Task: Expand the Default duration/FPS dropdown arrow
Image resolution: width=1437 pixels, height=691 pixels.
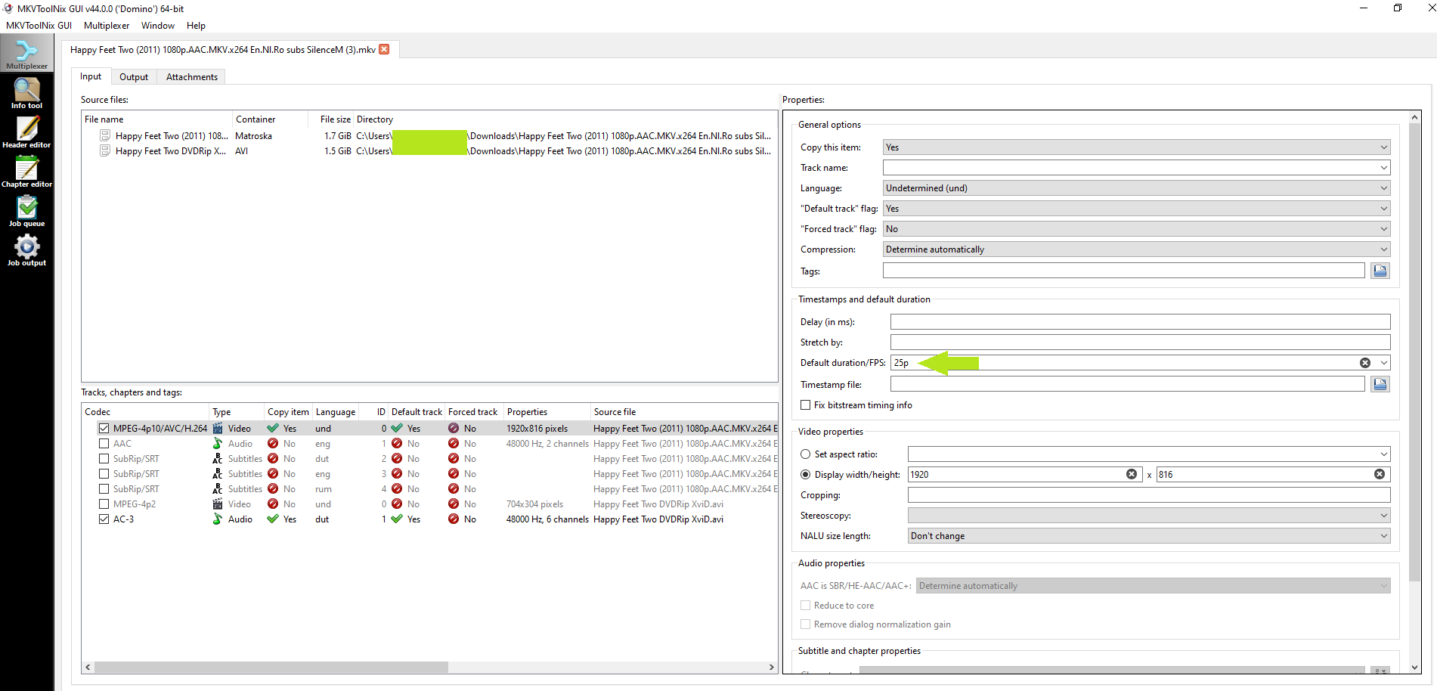Action: pos(1383,363)
